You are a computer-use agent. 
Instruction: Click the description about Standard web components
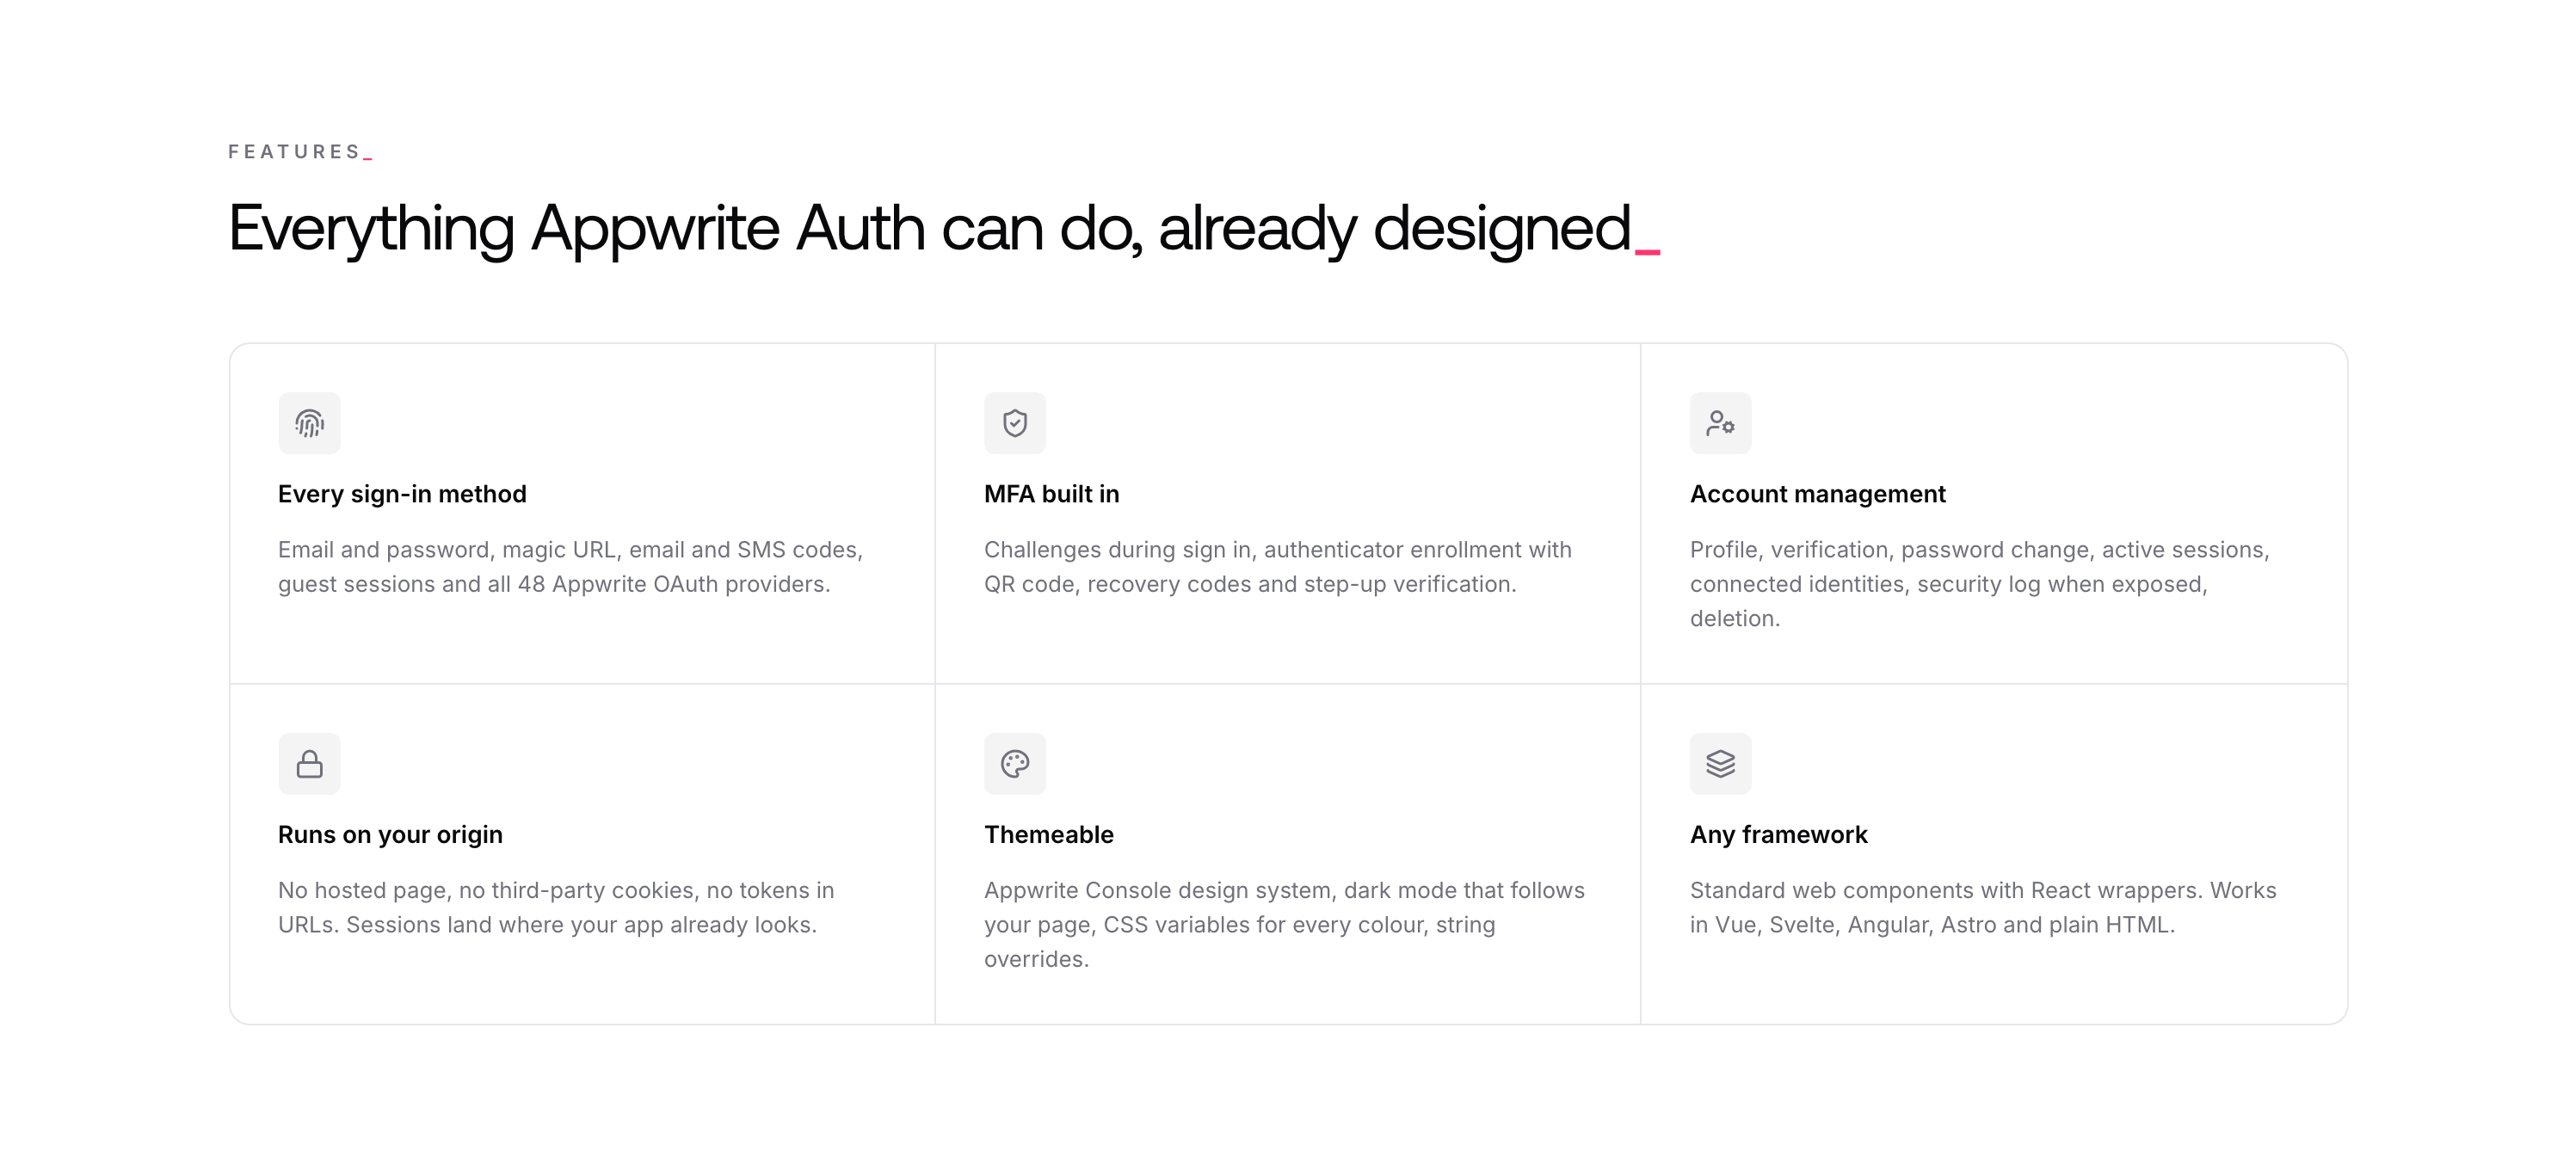point(1983,908)
